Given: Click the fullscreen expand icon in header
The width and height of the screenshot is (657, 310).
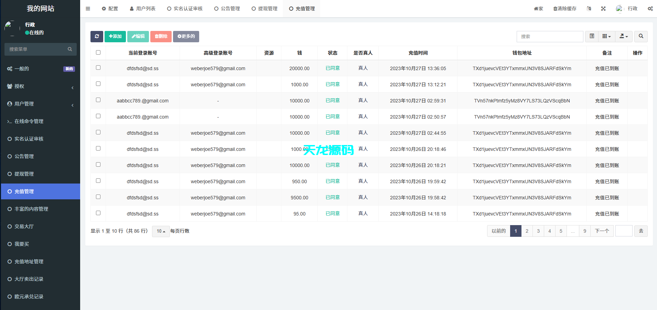Looking at the screenshot, I should (603, 8).
